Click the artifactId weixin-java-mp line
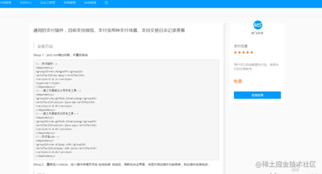This screenshot has height=174, width=322. click(x=65, y=102)
